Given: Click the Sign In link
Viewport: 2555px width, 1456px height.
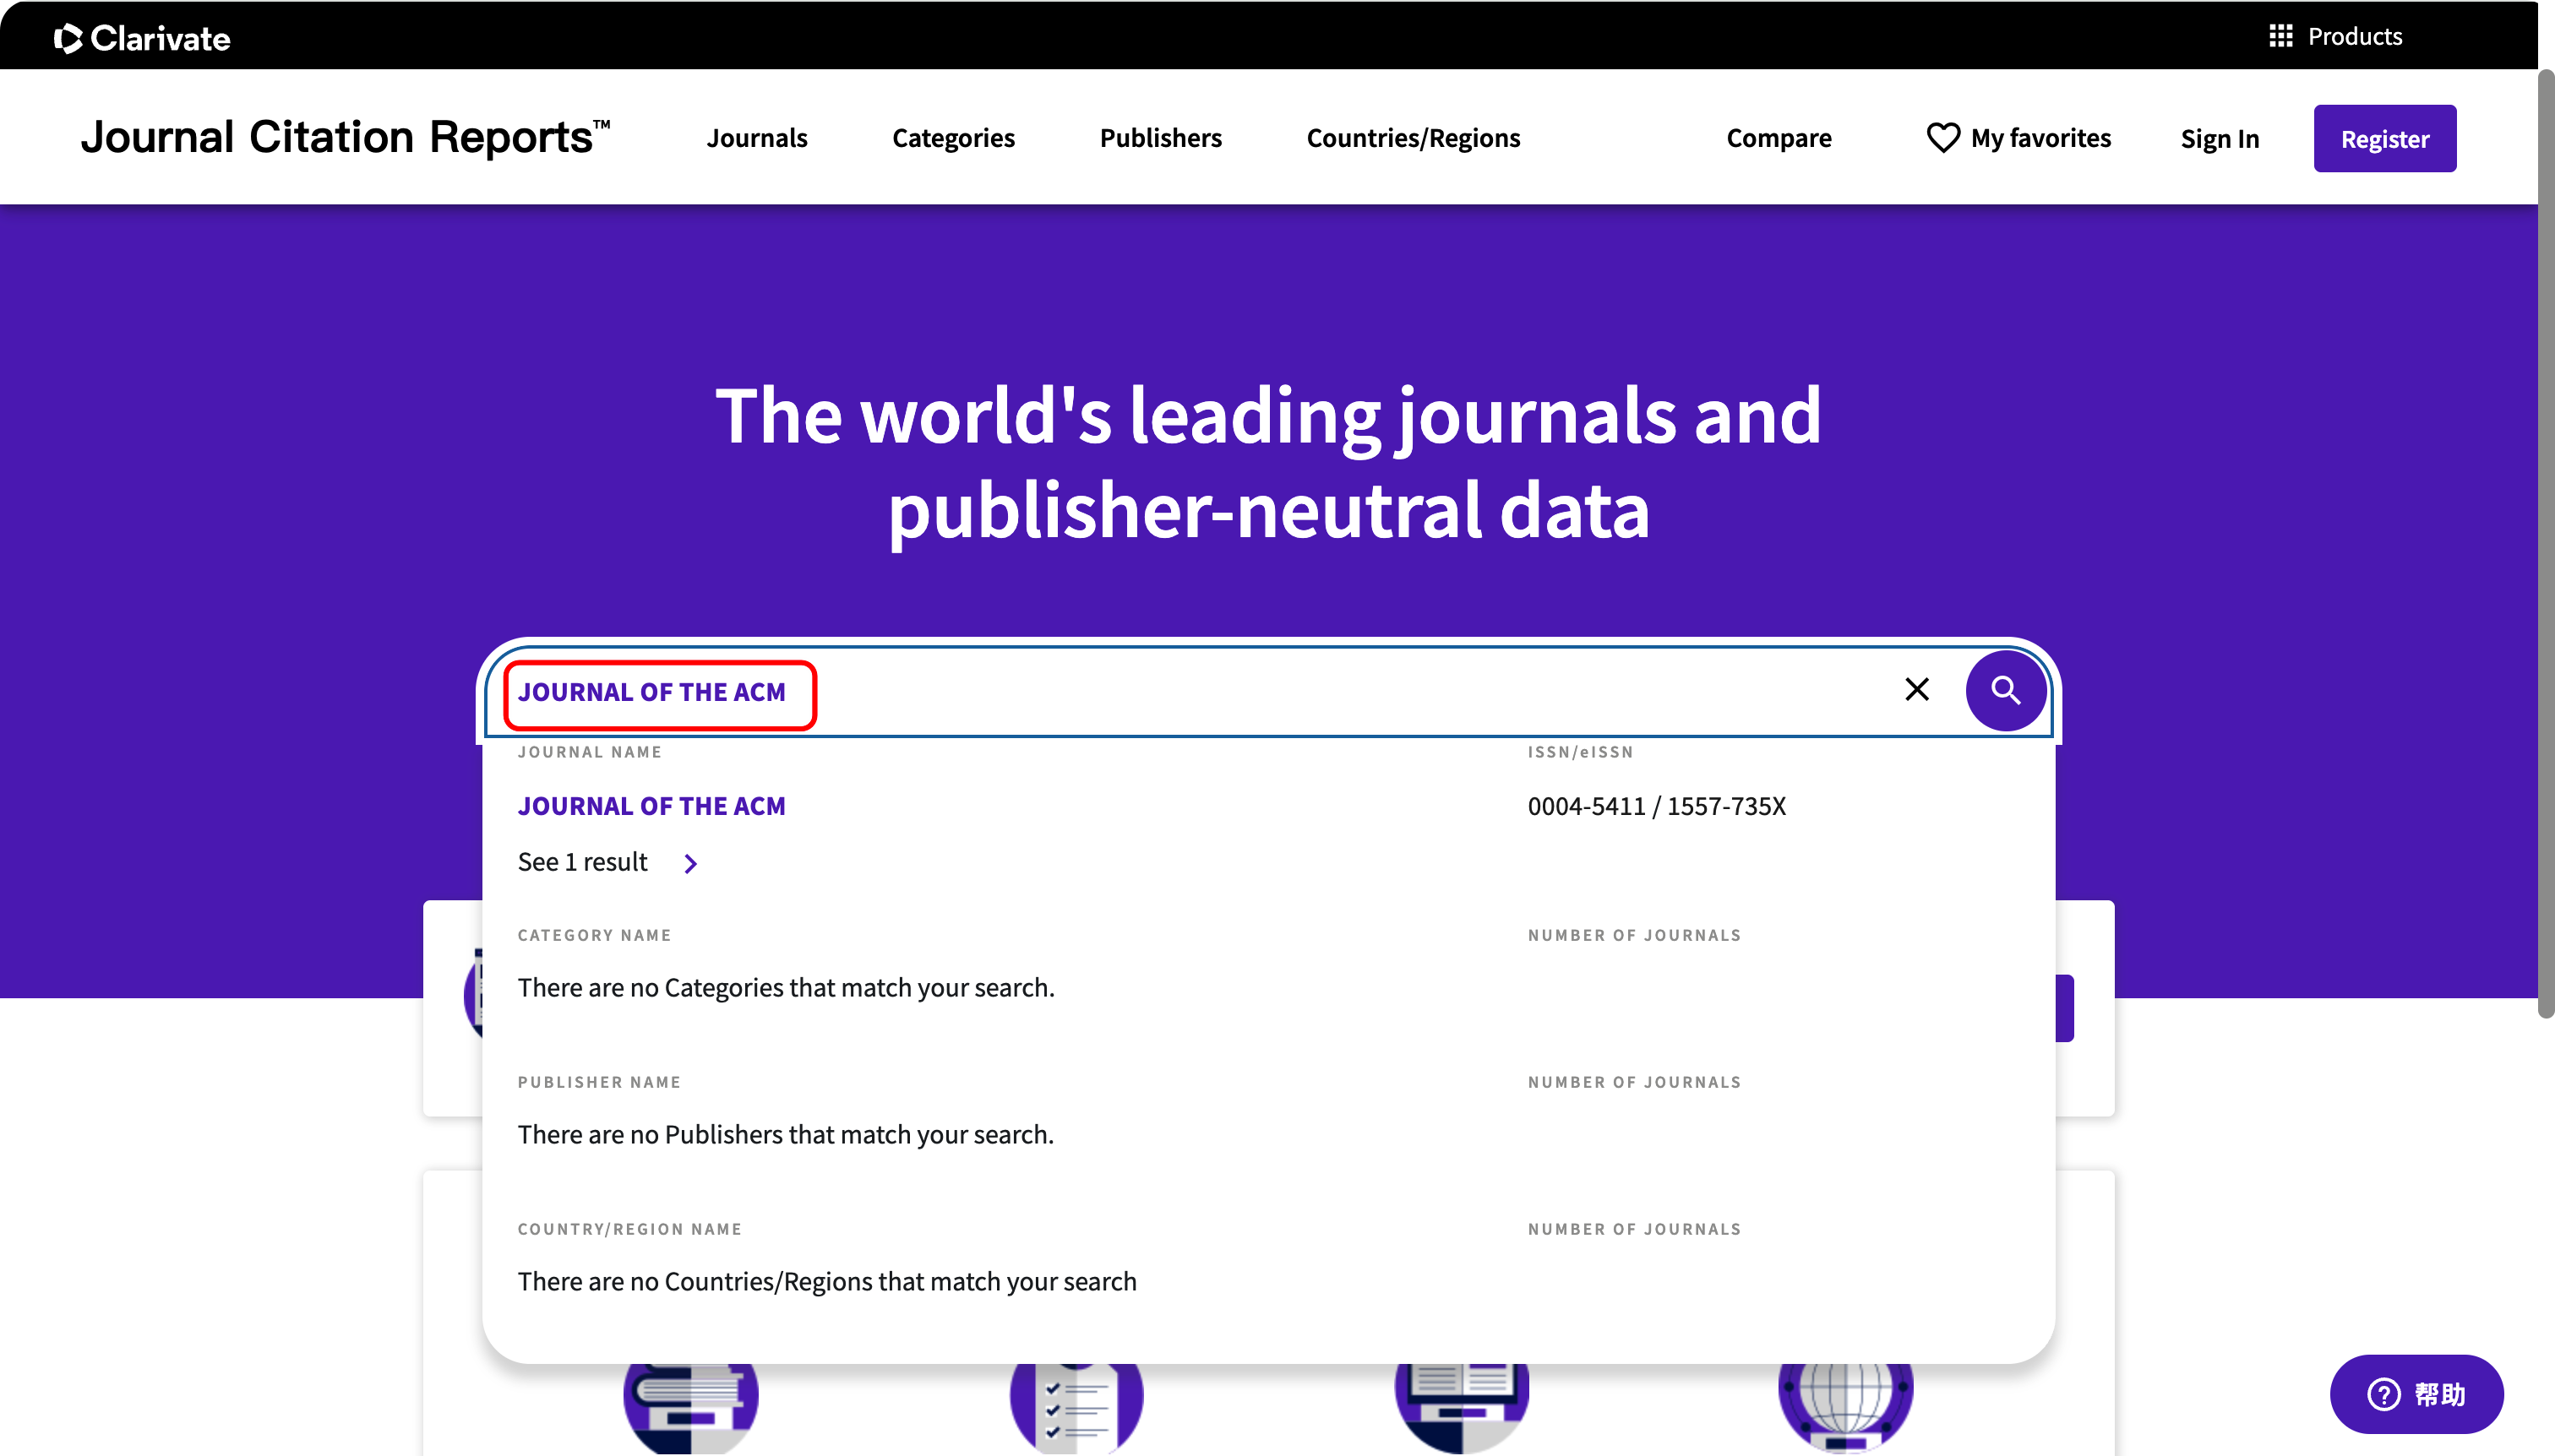Looking at the screenshot, I should pos(2219,139).
